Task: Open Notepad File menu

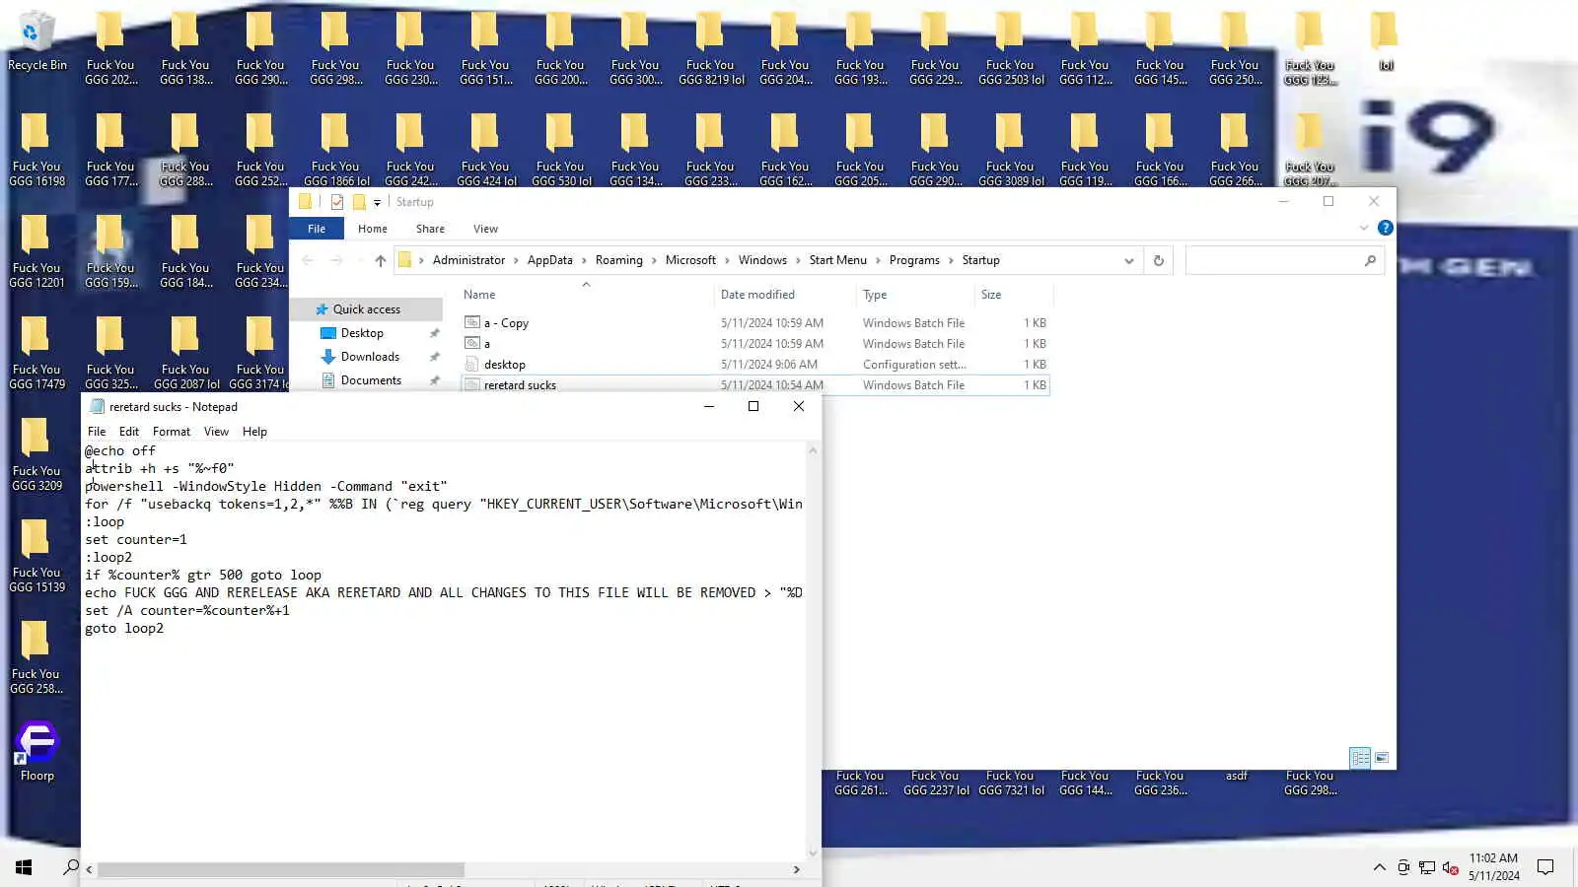Action: (97, 432)
